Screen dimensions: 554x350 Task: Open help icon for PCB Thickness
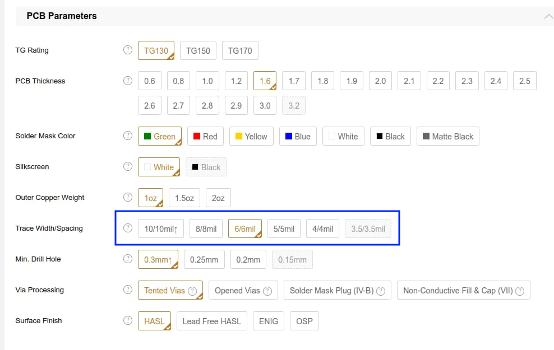point(127,81)
